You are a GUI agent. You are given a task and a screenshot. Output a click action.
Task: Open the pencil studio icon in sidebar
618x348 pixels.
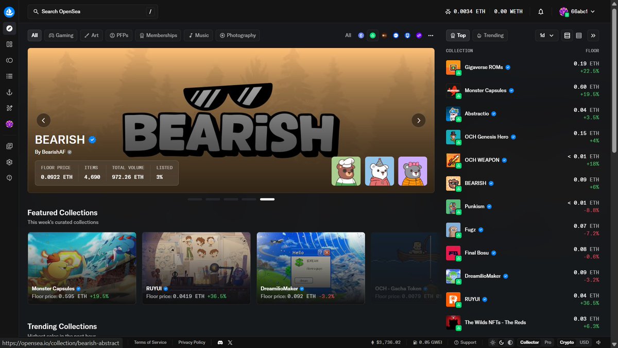[x=9, y=108]
